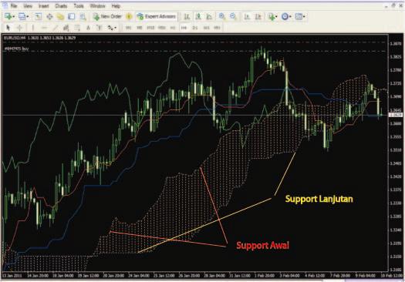Open the Profiles icon in toolbar

22,16
